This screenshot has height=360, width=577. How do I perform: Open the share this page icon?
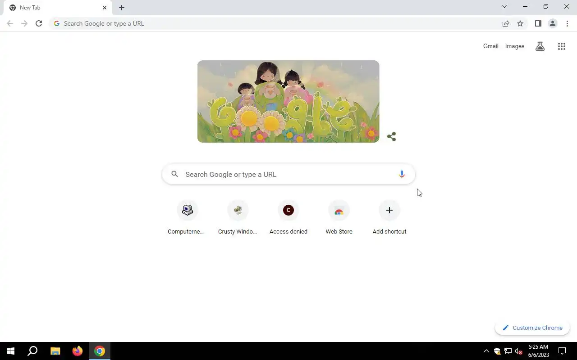click(x=506, y=23)
